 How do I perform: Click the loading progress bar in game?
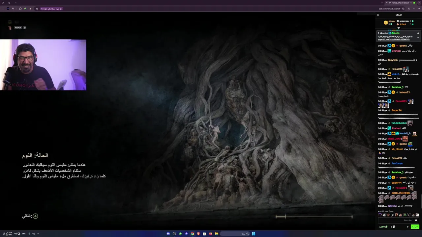click(x=314, y=216)
